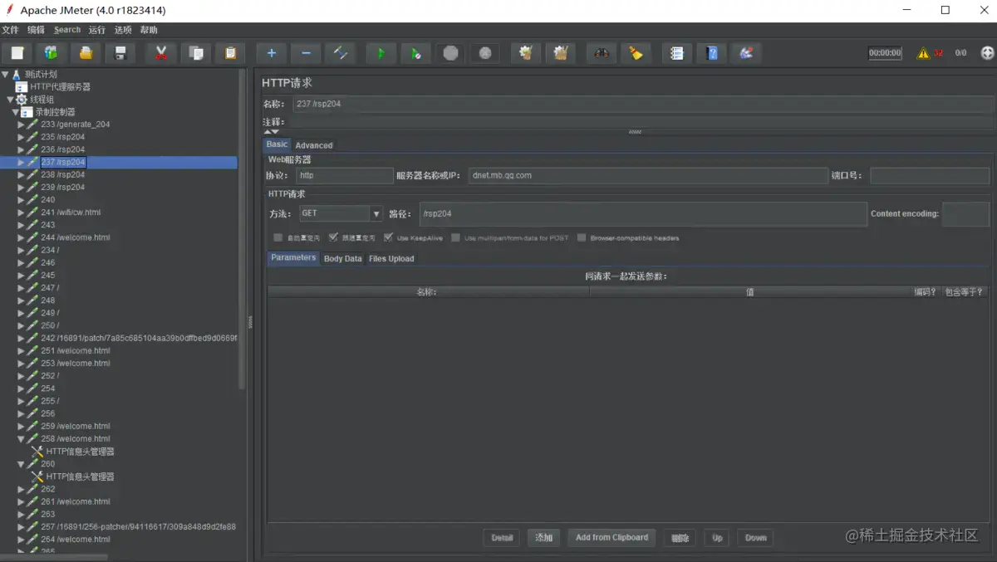Toggle the 自动重定向 checkbox
The height and width of the screenshot is (562, 997).
click(x=278, y=237)
